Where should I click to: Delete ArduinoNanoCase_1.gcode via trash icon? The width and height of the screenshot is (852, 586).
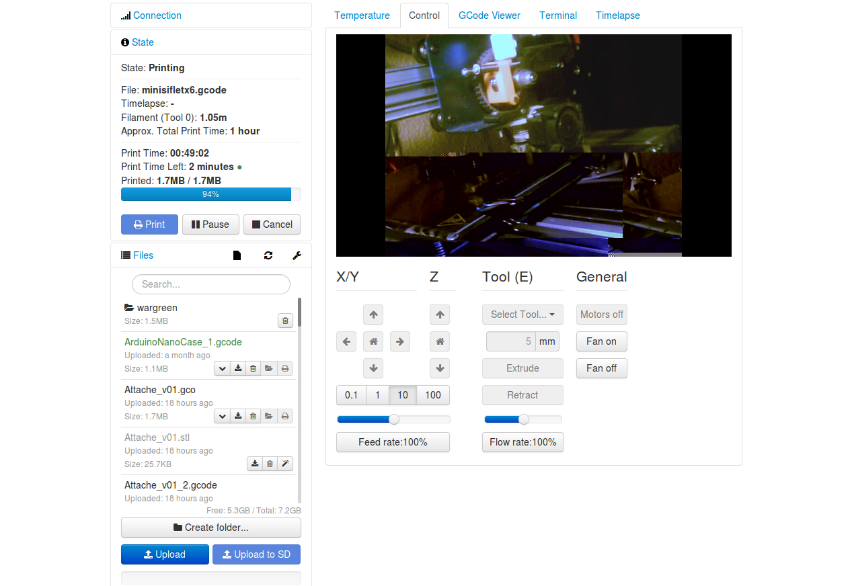pyautogui.click(x=253, y=368)
